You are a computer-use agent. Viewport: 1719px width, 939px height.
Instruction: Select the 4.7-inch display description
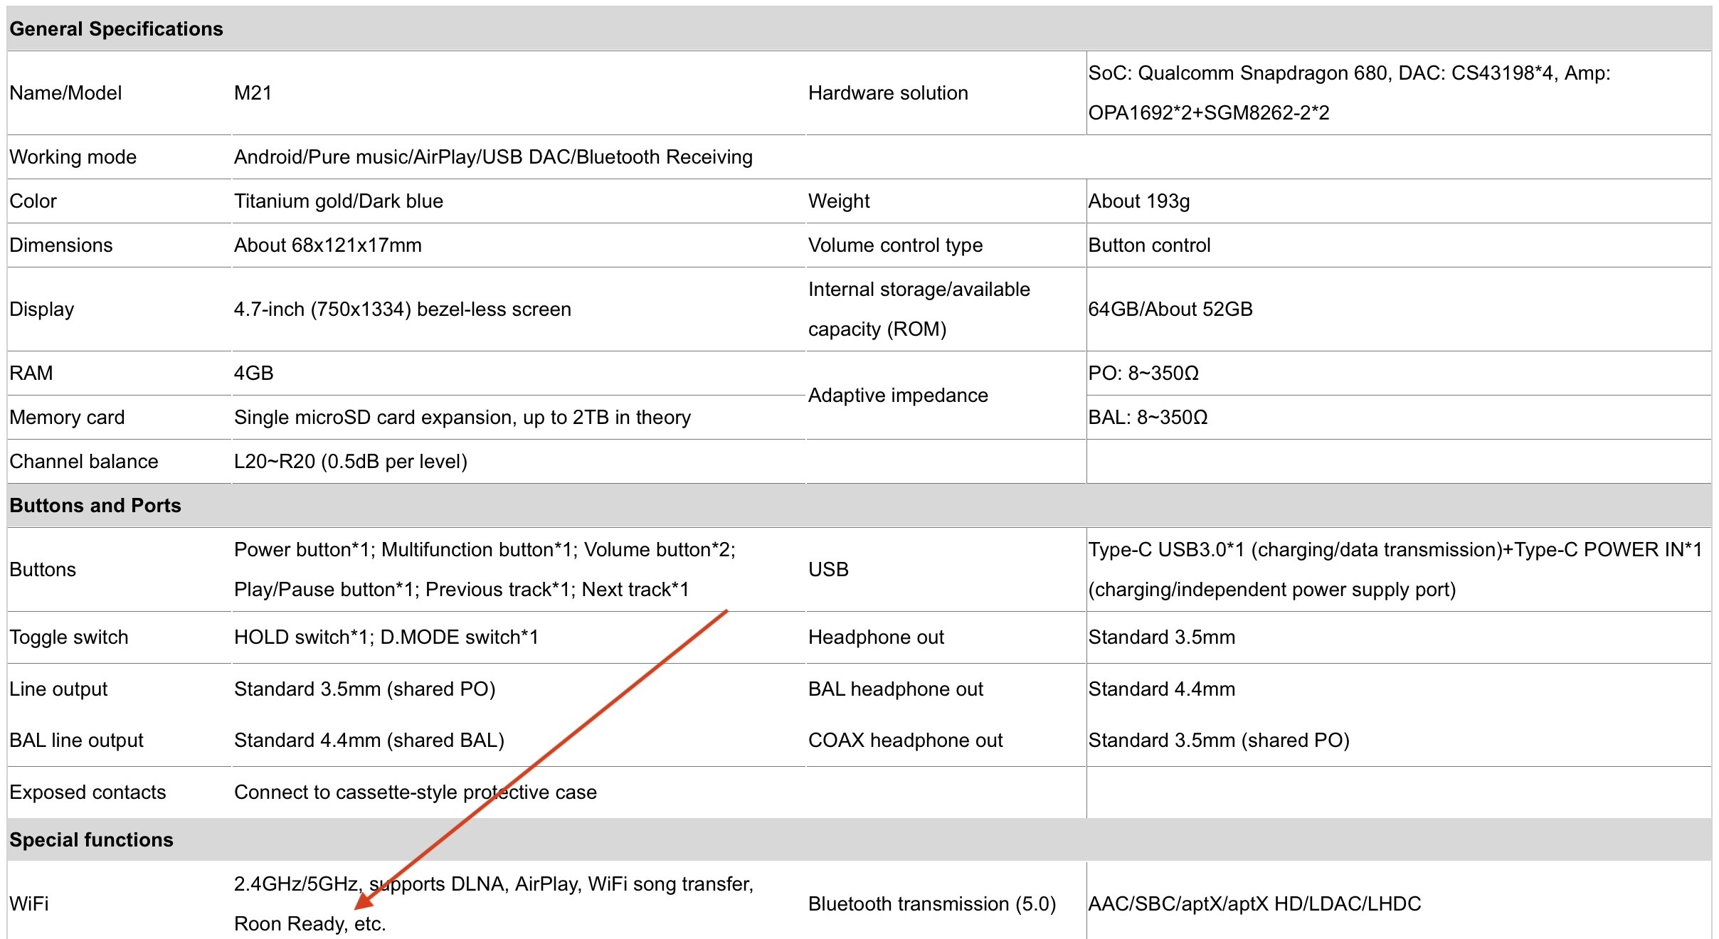[403, 309]
